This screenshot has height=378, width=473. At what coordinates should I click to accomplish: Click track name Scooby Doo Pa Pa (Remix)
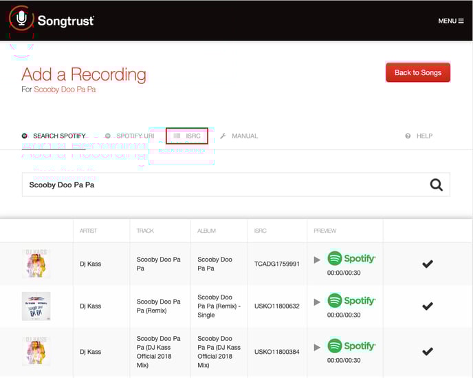tap(158, 306)
